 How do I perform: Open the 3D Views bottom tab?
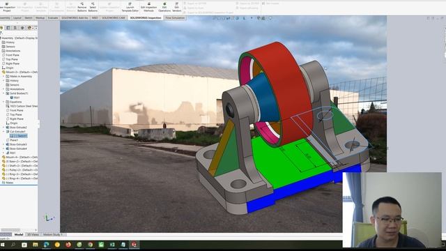(x=33, y=234)
